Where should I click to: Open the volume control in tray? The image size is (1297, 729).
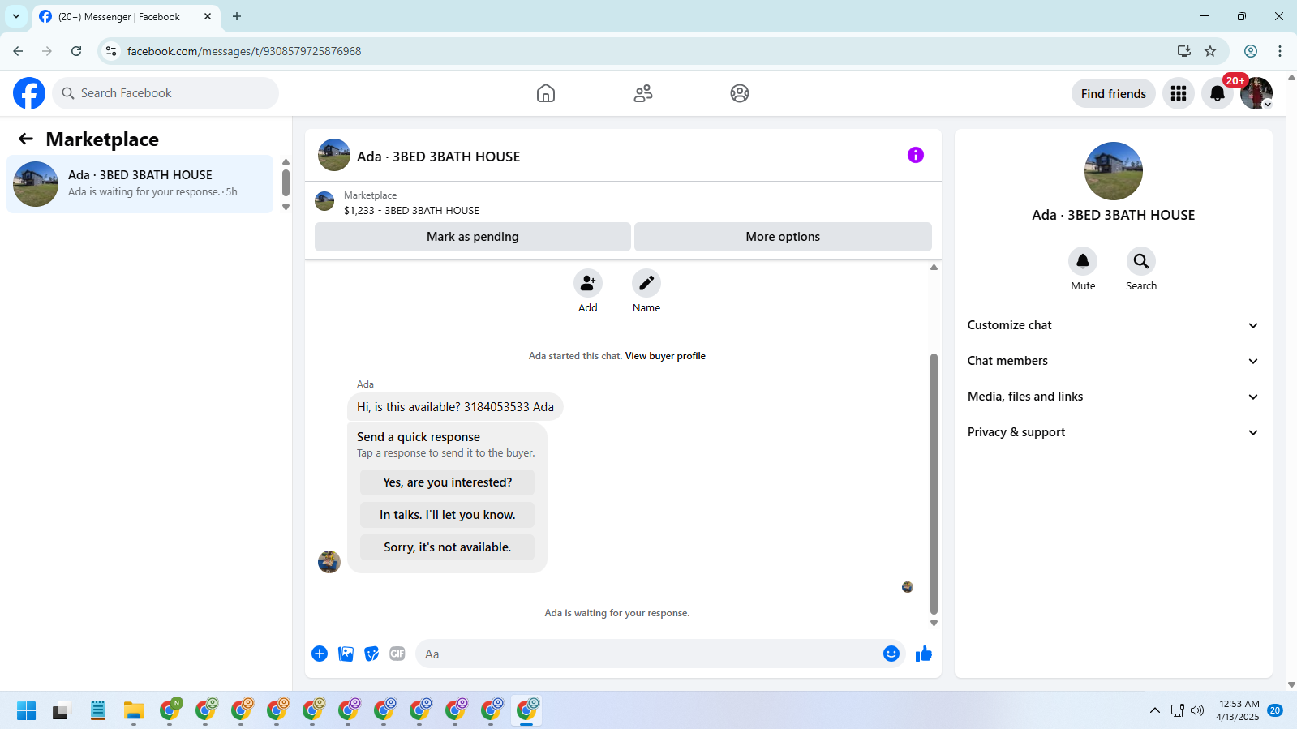[x=1197, y=711]
